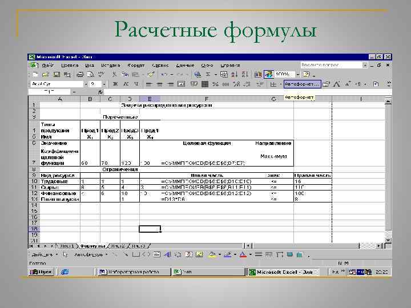Viewport: 411px width, 308px height.
Task: Click the vertical scrollbar down arrow
Action: 388,240
